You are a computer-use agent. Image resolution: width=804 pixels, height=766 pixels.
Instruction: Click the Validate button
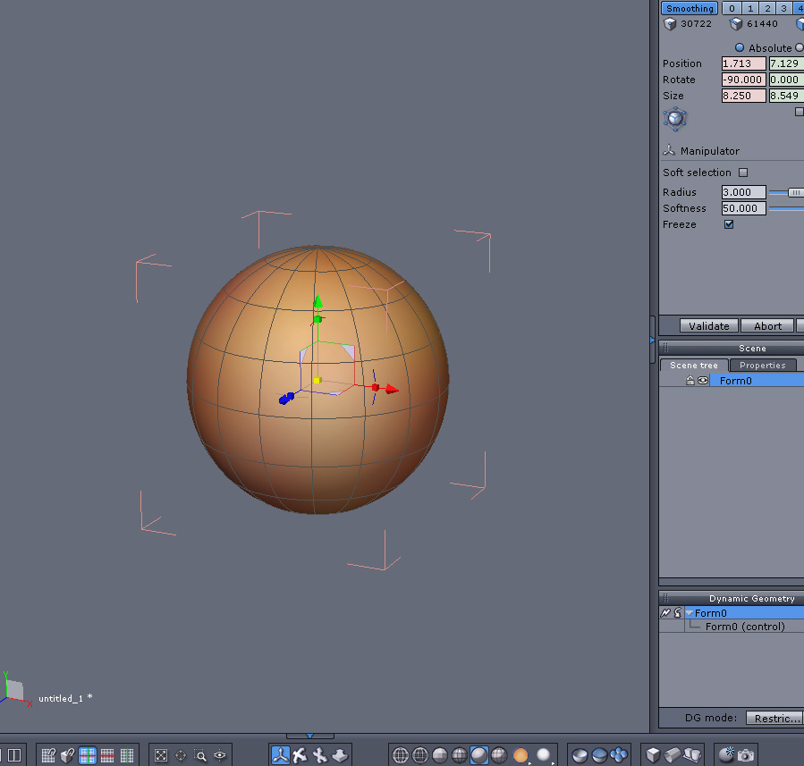[x=708, y=326]
